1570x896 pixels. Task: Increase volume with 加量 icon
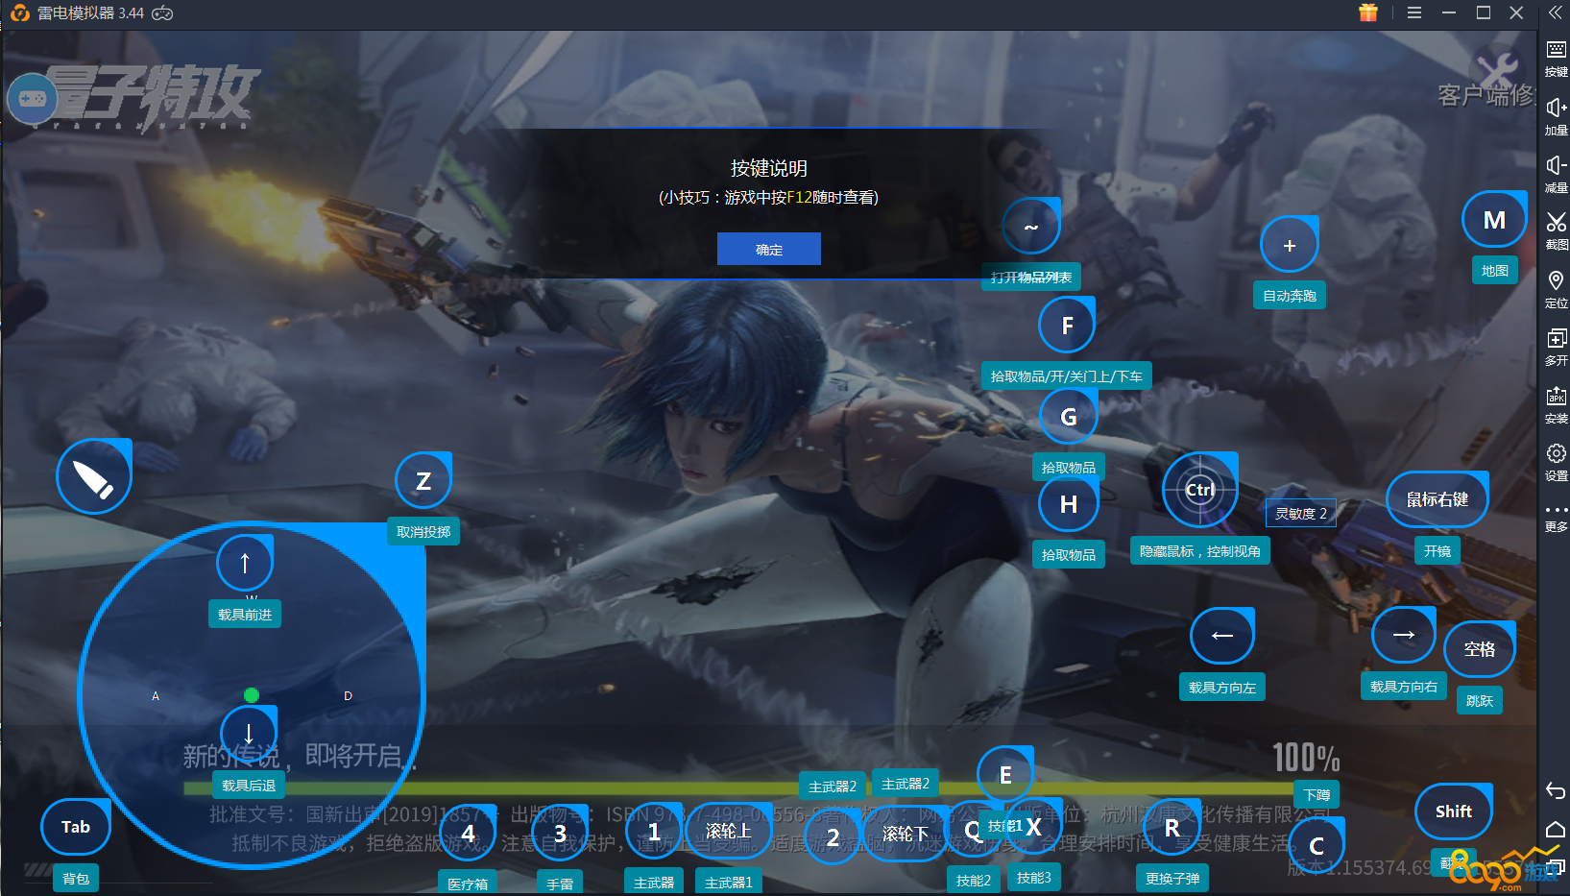pyautogui.click(x=1556, y=115)
